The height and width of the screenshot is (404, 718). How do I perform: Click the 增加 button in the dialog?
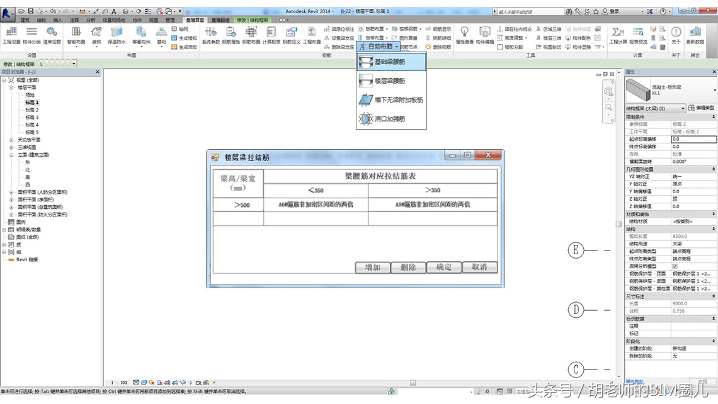pos(372,267)
